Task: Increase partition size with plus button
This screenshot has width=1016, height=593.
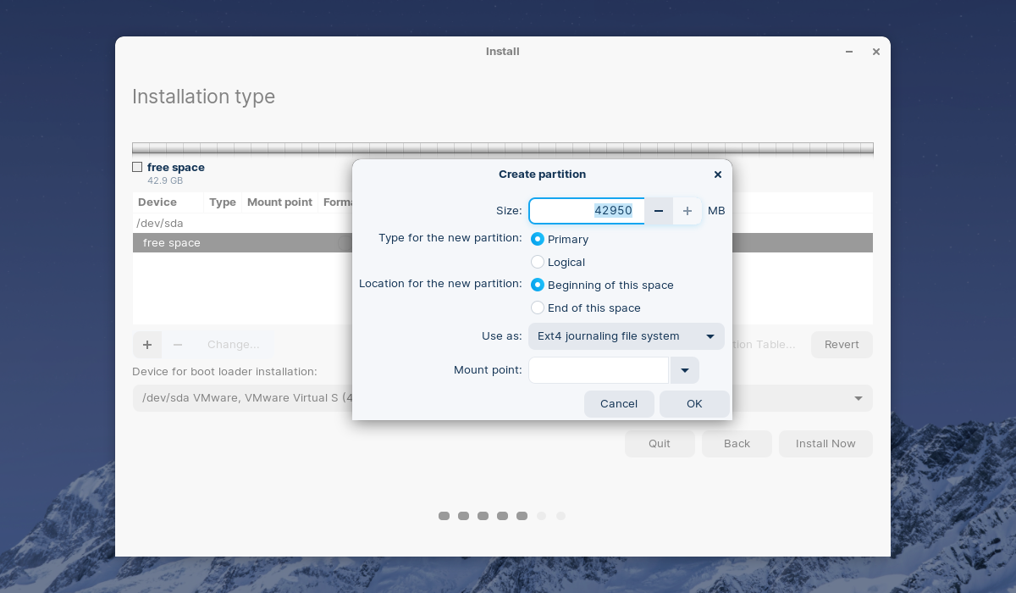Action: 687,211
